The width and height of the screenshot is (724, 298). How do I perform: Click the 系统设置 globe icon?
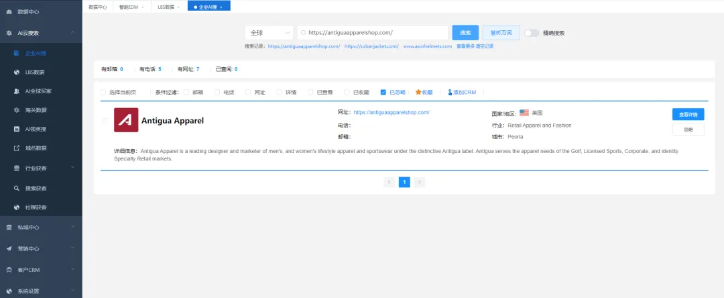click(9, 291)
